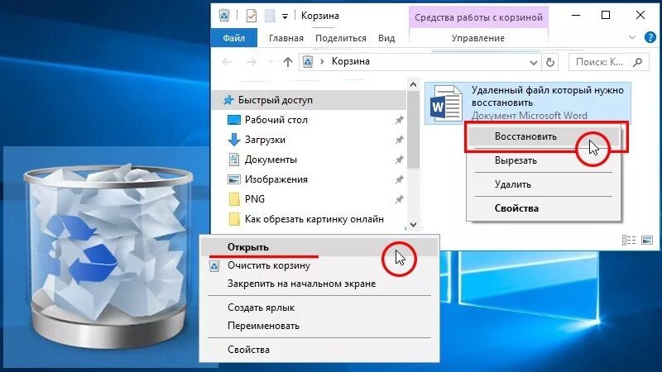Click the Средства работы с корзиной contextual tab header

pyautogui.click(x=478, y=17)
